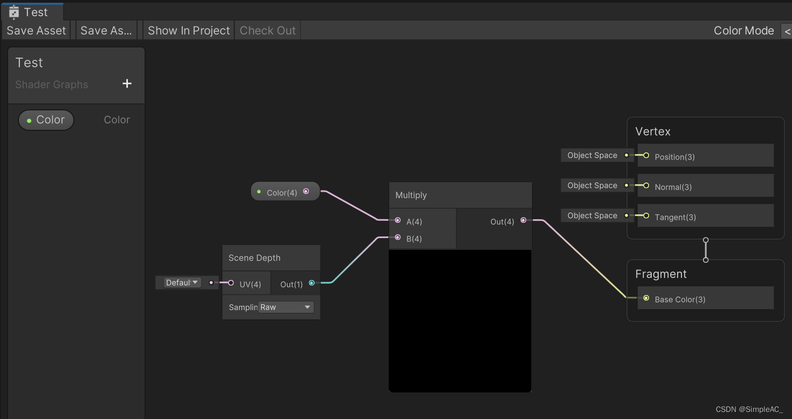Open the Sampling Raw dropdown
This screenshot has width=792, height=419.
(285, 308)
